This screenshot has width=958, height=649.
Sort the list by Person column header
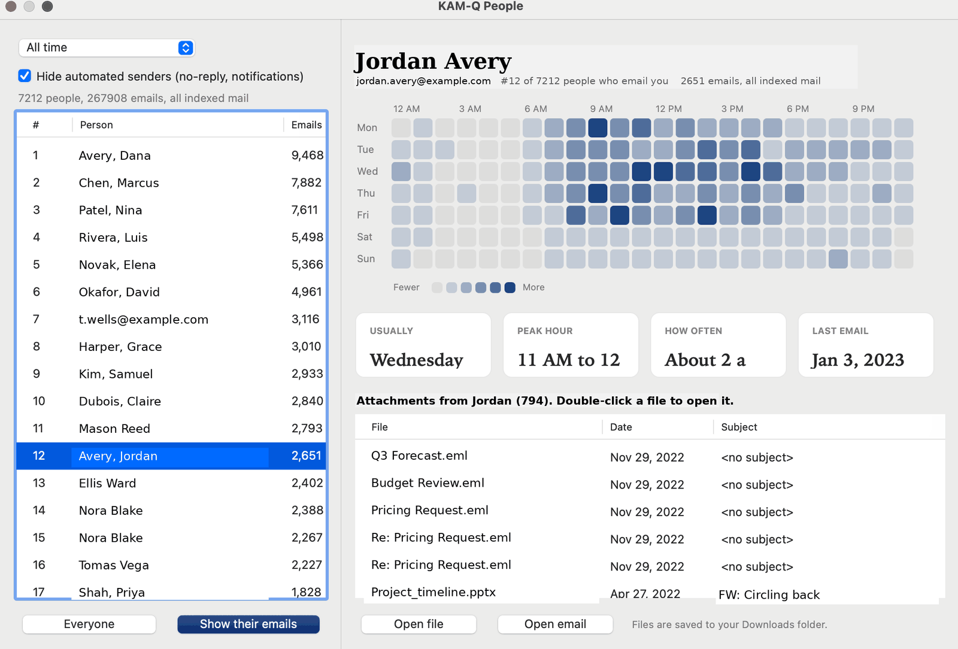[177, 125]
